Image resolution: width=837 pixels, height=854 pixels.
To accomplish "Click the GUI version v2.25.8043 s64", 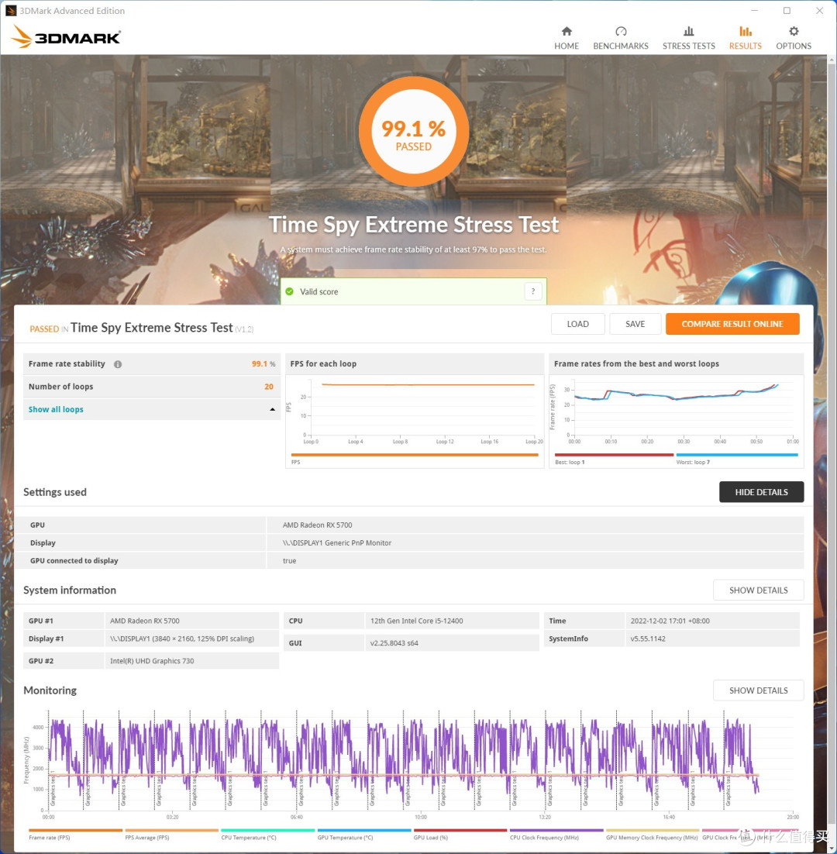I will 394,642.
